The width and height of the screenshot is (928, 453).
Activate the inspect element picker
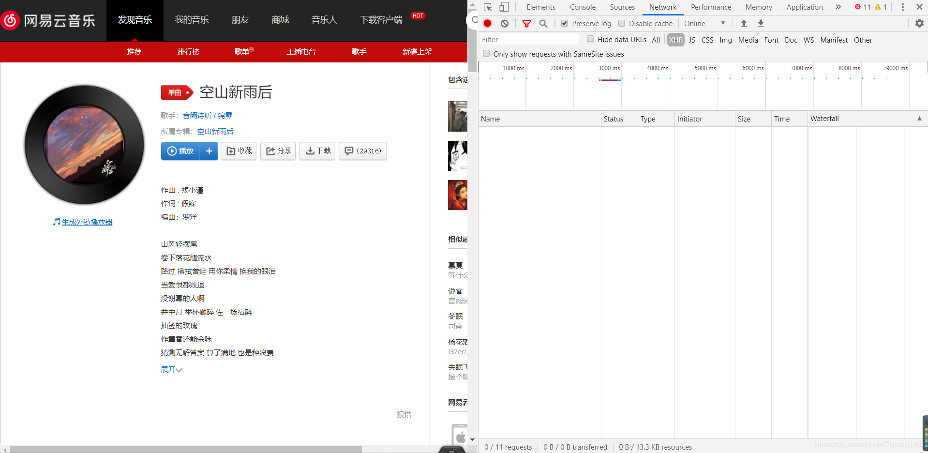click(x=488, y=7)
